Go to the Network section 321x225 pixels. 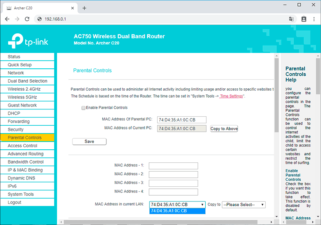[x=27, y=73]
